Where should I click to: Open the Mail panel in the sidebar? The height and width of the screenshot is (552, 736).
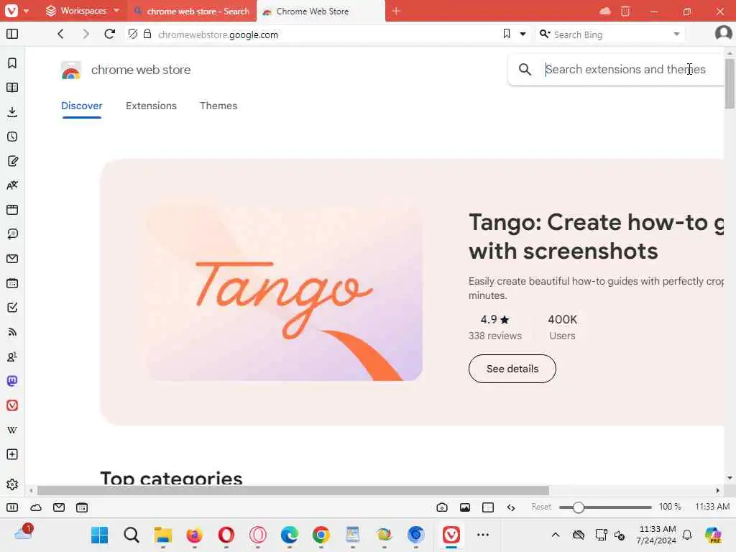(x=12, y=259)
